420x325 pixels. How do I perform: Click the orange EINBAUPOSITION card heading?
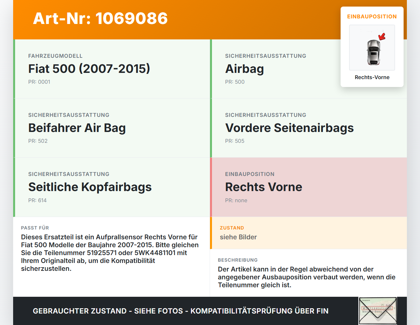tap(372, 17)
